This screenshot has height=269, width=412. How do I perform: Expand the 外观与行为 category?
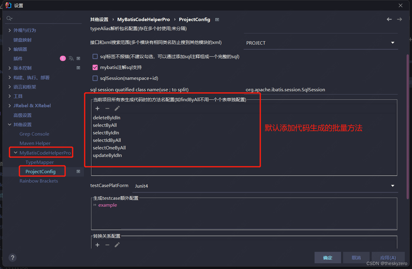point(10,30)
